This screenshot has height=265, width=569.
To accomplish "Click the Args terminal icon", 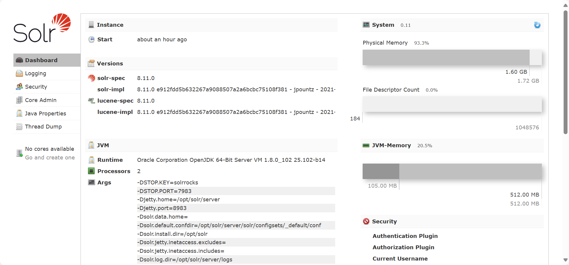I will [92, 182].
